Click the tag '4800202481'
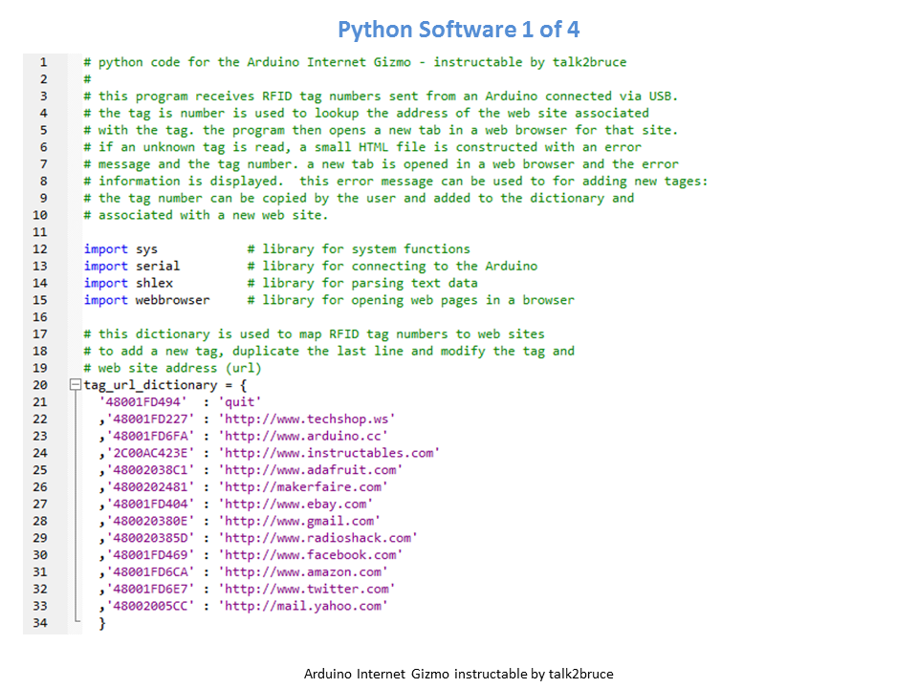This screenshot has width=918, height=688. click(150, 486)
